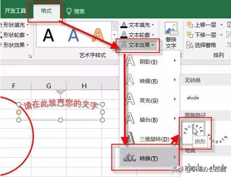Open the 转换(T) submenu
This screenshot has width=231, height=177.
point(149,158)
